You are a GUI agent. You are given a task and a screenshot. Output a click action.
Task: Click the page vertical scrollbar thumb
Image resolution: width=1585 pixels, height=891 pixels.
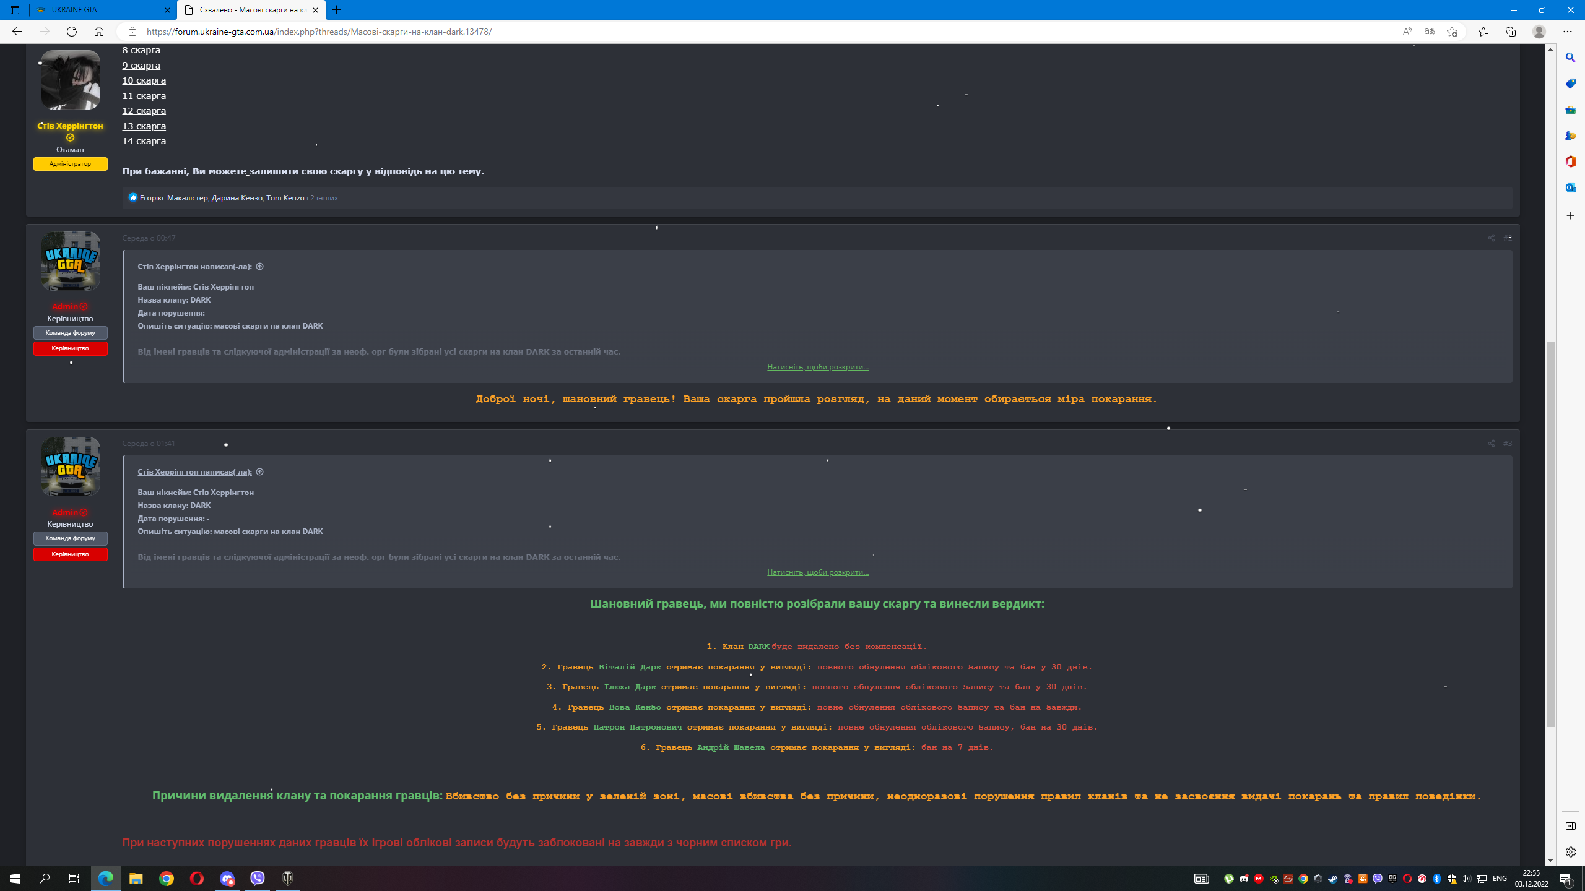(1550, 534)
